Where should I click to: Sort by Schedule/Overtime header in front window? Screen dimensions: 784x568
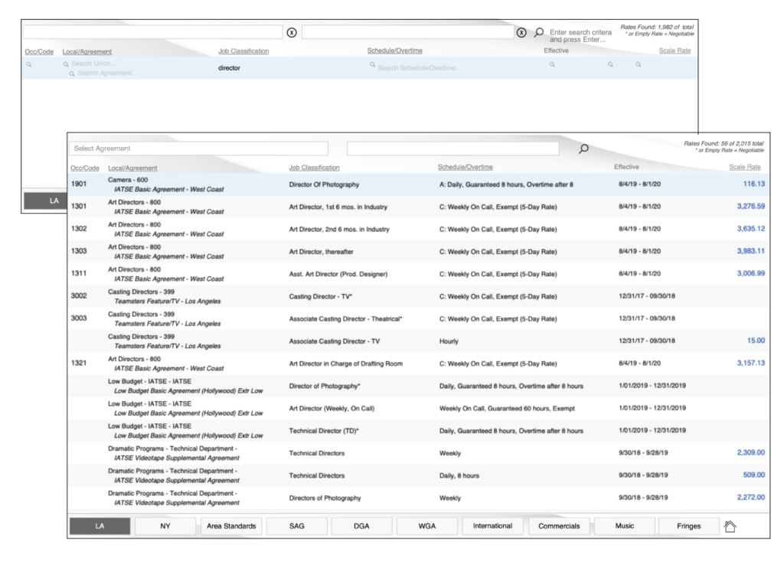pyautogui.click(x=465, y=167)
